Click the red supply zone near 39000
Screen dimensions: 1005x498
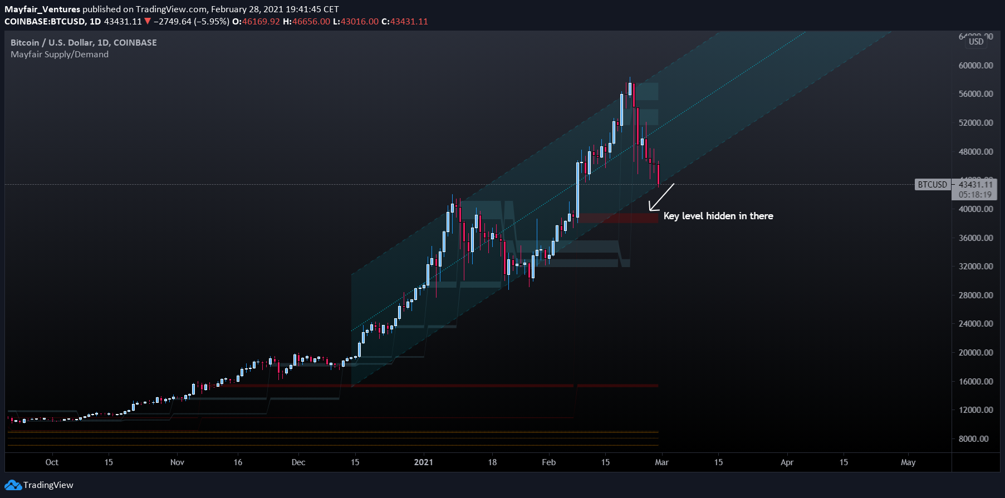618,218
